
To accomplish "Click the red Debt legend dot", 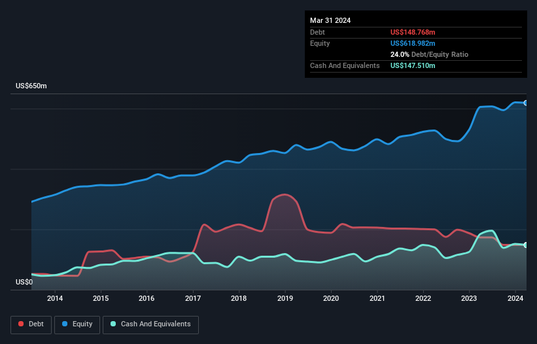I will (21, 324).
